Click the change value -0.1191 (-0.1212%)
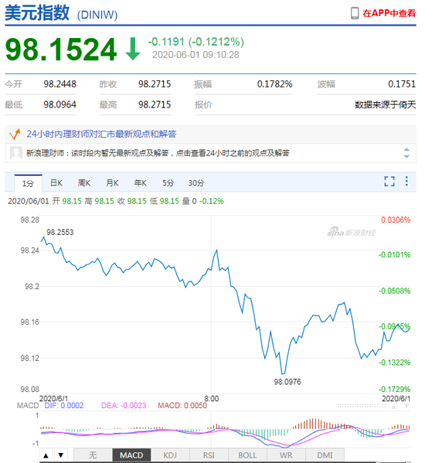The width and height of the screenshot is (425, 463). pos(196,42)
